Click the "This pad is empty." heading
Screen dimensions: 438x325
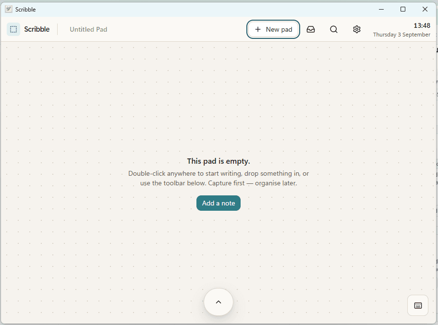click(219, 161)
